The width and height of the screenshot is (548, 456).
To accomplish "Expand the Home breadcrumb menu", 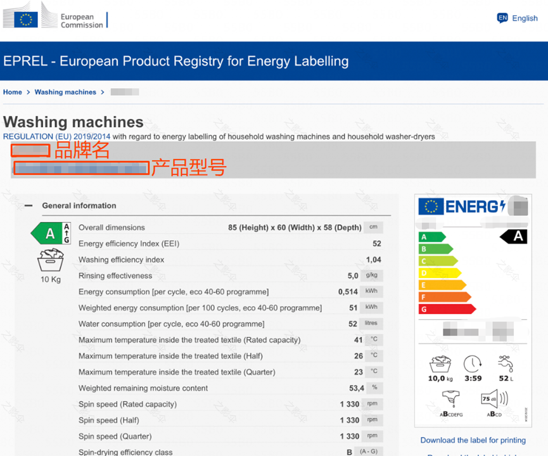I will 12,92.
